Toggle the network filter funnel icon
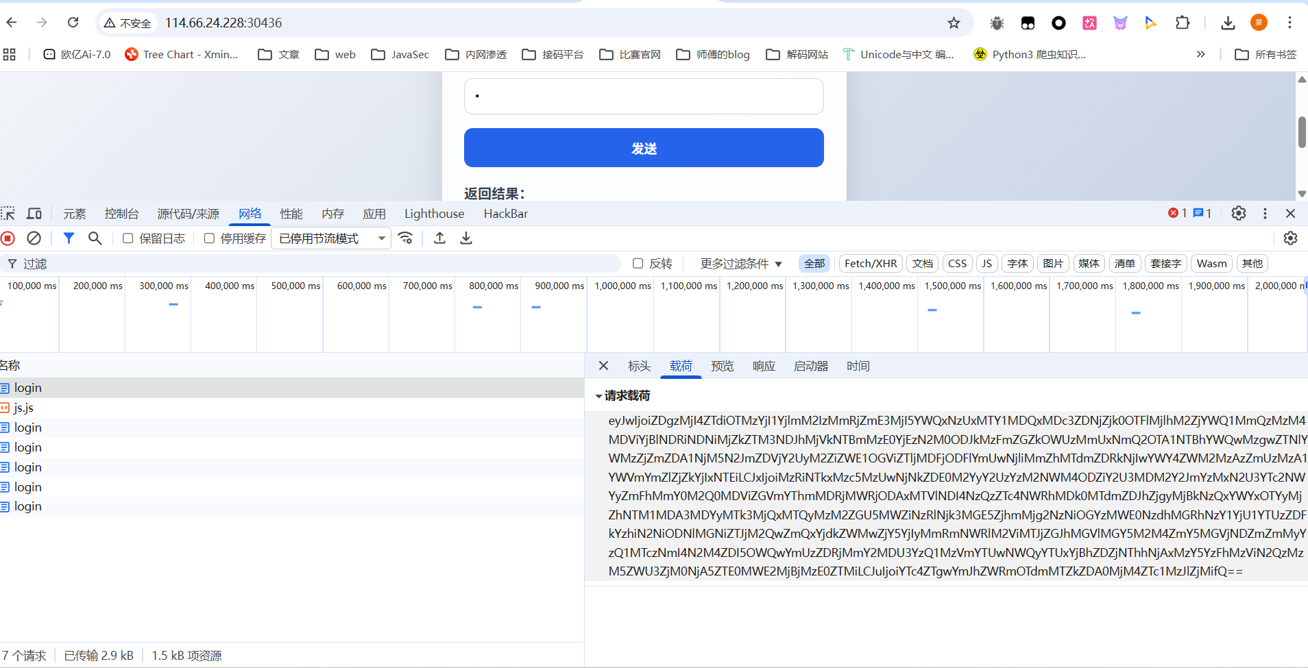This screenshot has height=668, width=1308. click(x=69, y=238)
